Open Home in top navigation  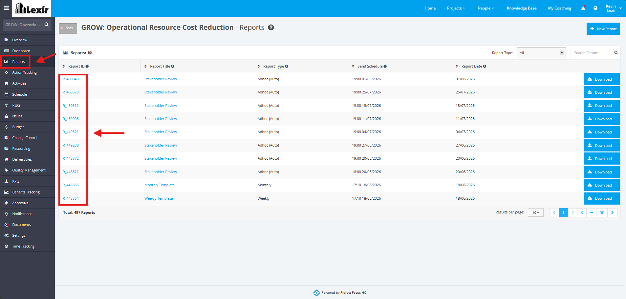point(430,8)
